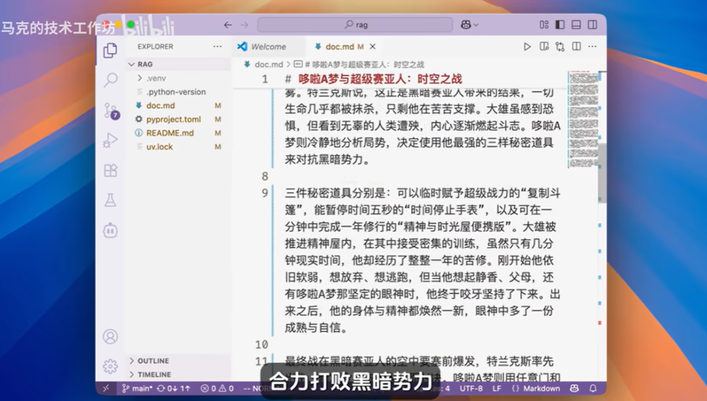
Task: Toggle the bottom panel
Action: [x=576, y=25]
